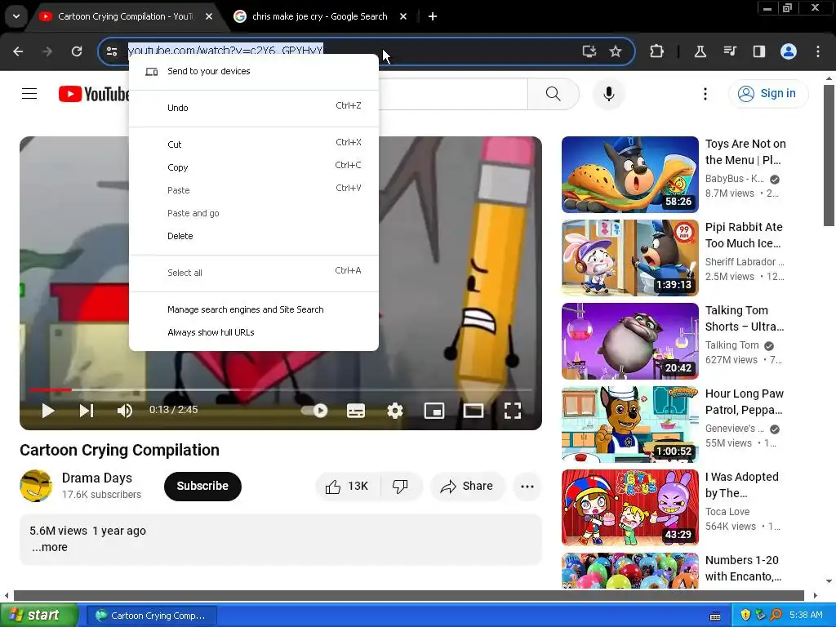
Task: Open media controls icon in toolbar
Action: tap(730, 51)
